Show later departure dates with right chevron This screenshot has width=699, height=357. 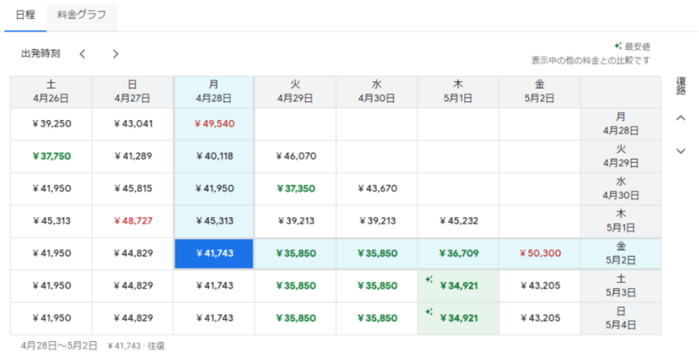point(115,54)
